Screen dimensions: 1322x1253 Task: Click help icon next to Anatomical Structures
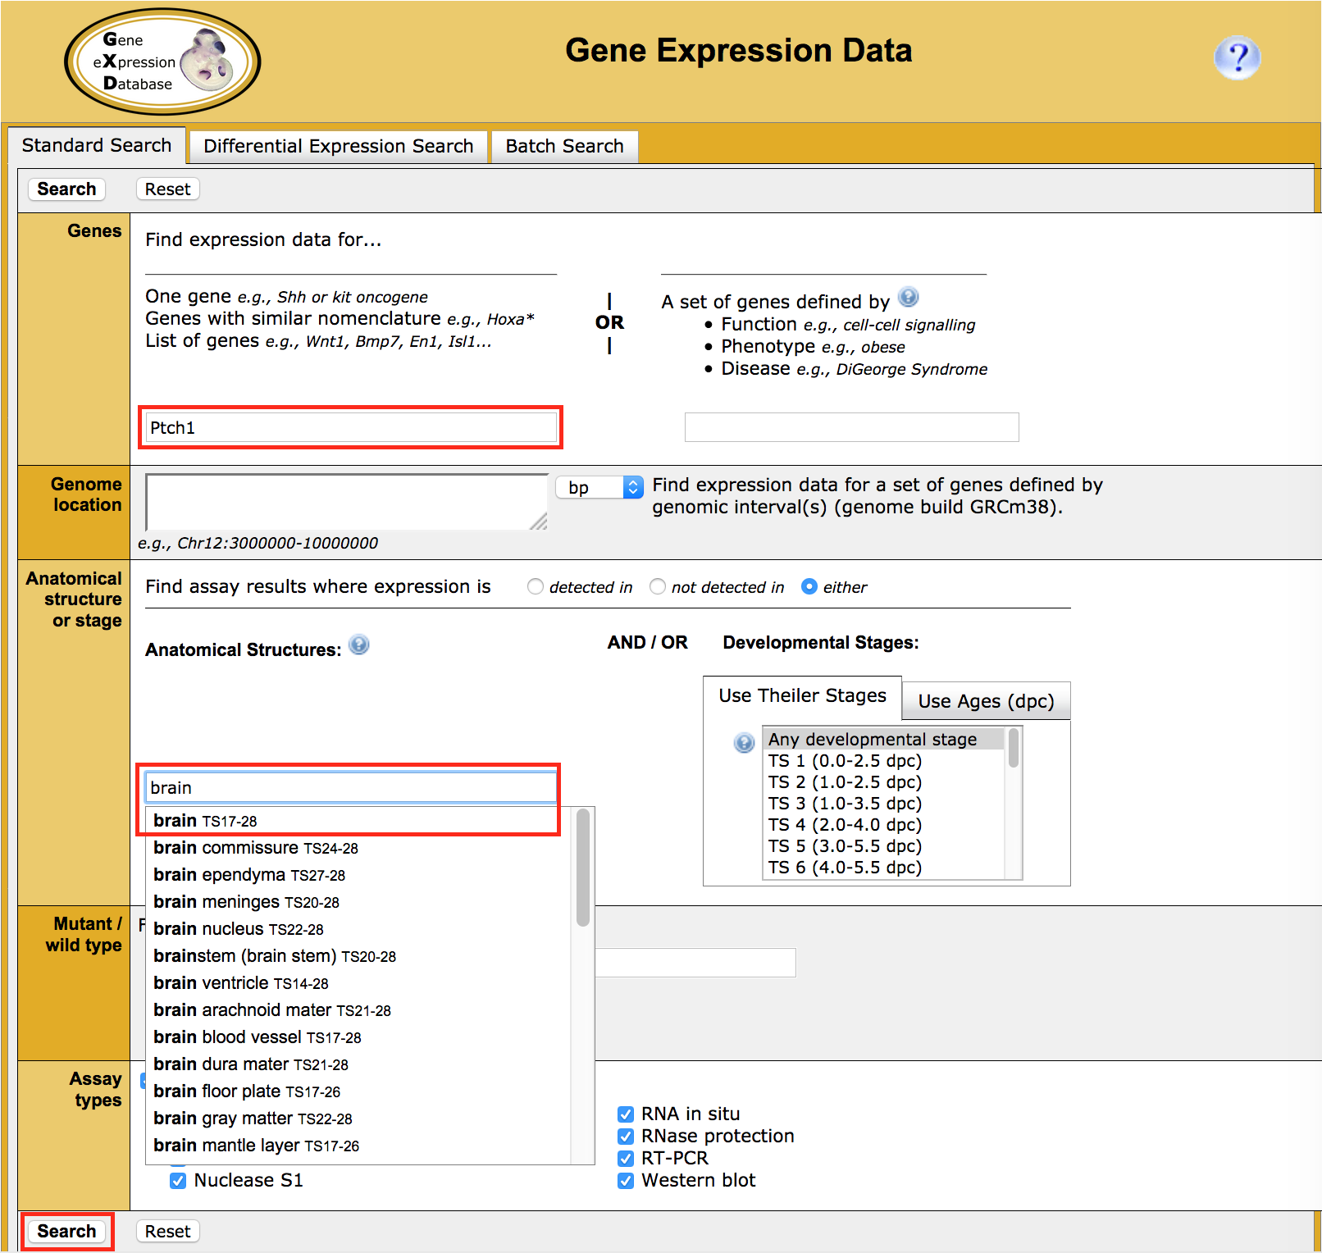tap(358, 645)
